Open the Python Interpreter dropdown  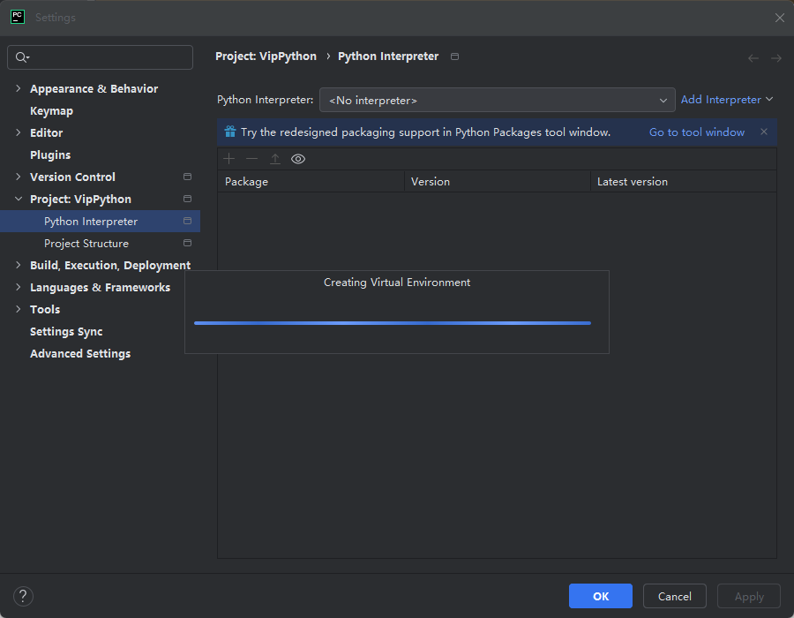[x=497, y=100]
